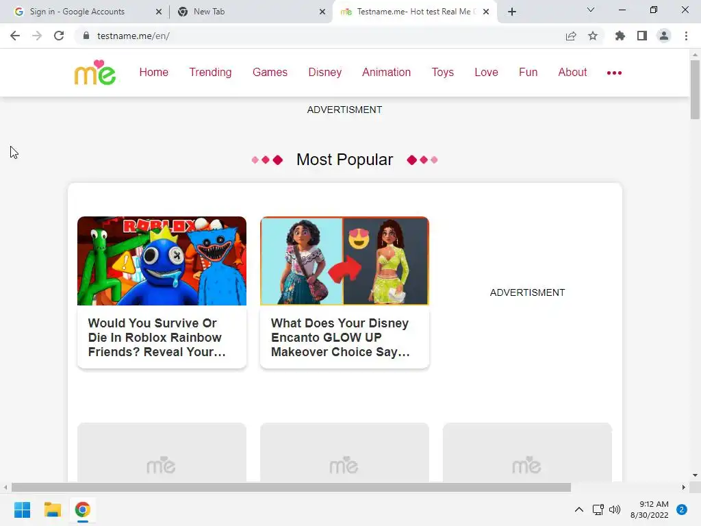Open the Encanto glow up thumbnail

[x=345, y=261]
